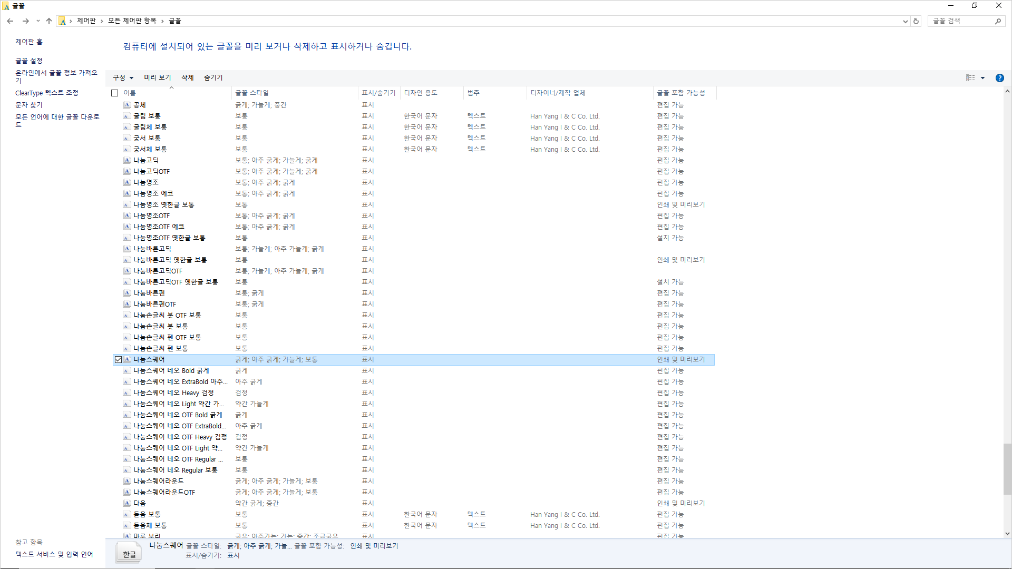Open ClearType 텍스트 조정 link
This screenshot has width=1012, height=569.
(46, 93)
